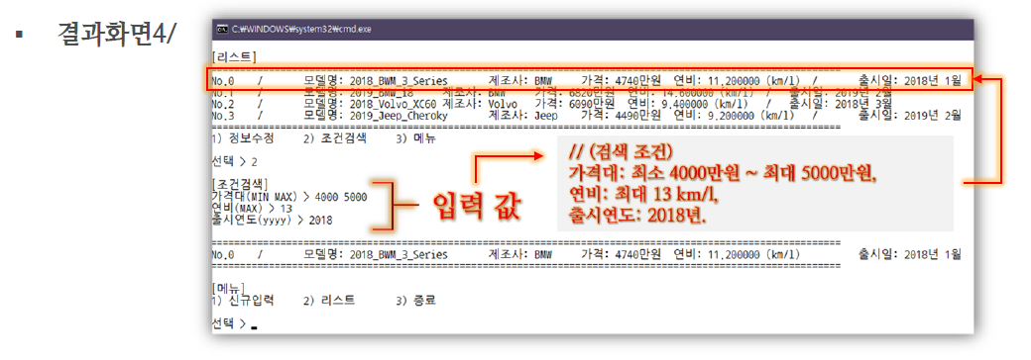Click the 2) 리스트 menu option
1031x360 pixels.
tap(329, 301)
